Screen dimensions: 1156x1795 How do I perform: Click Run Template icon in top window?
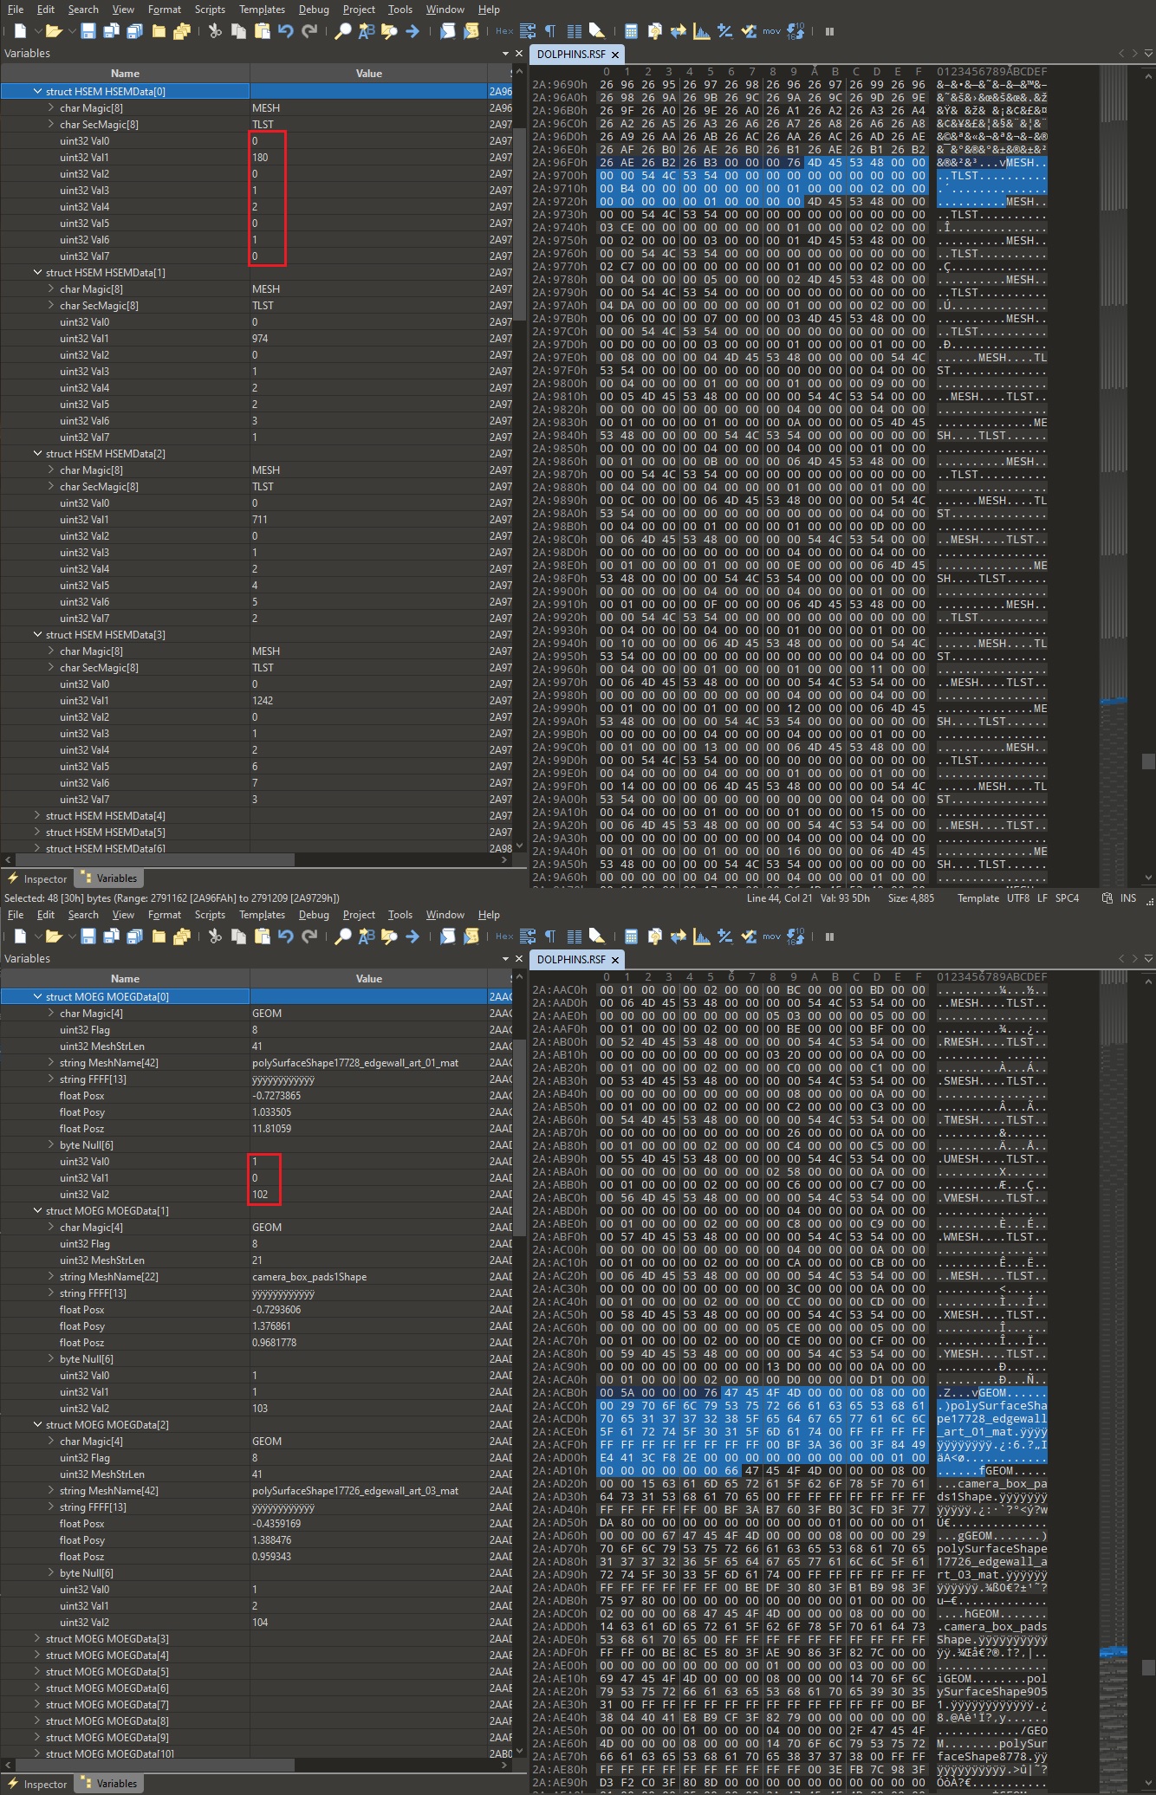tap(471, 31)
